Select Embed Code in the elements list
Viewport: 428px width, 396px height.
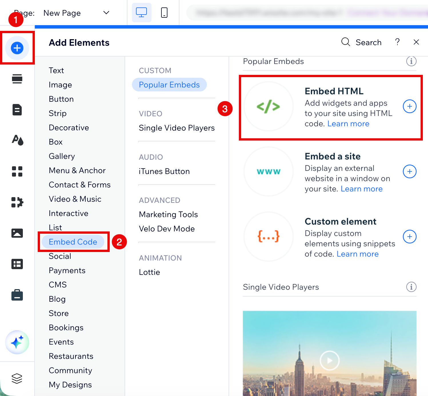73,242
